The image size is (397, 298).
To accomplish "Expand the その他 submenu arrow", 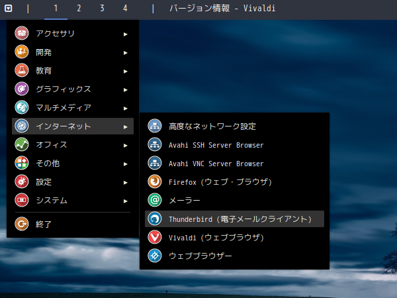I will coord(125,164).
